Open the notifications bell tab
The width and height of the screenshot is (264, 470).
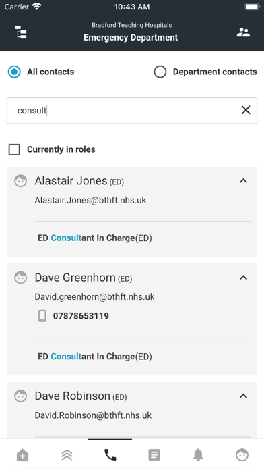pos(198,455)
